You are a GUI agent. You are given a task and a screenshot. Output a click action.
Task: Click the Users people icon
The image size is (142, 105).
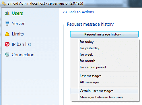tap(7, 13)
